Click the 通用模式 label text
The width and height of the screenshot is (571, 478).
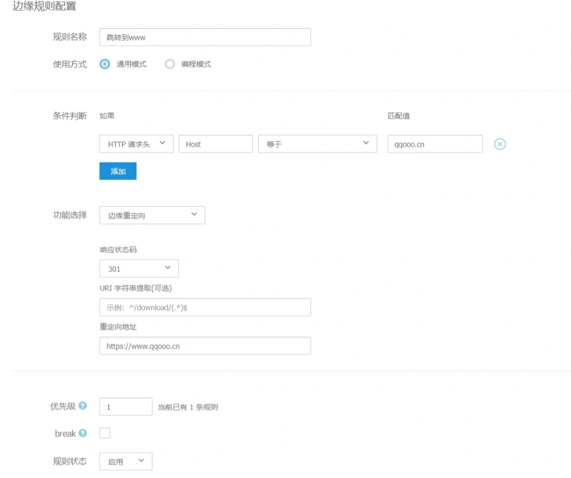(131, 64)
